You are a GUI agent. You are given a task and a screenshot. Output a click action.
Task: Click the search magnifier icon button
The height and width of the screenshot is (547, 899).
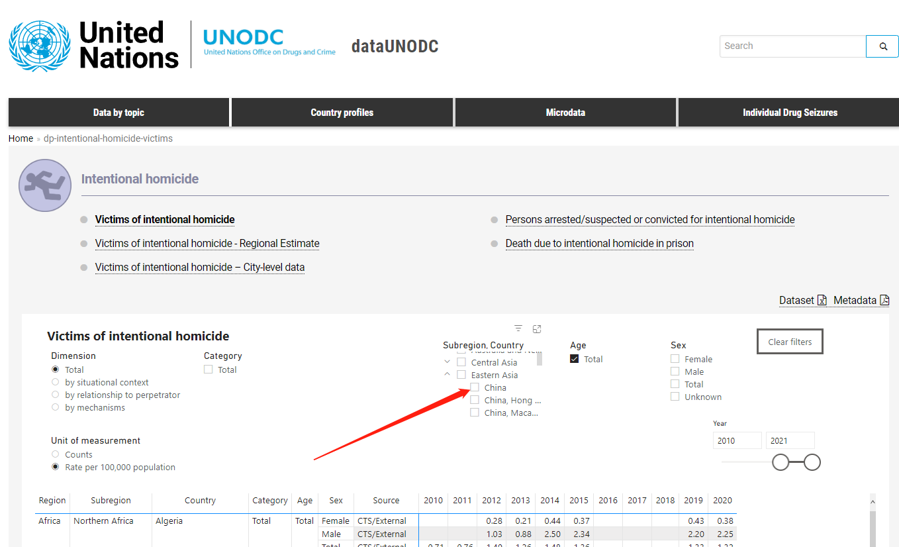pyautogui.click(x=882, y=46)
